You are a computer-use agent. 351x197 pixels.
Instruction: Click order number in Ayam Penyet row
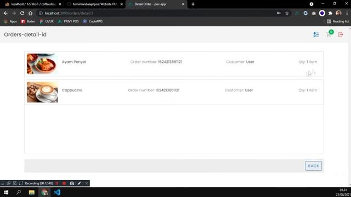pyautogui.click(x=156, y=62)
